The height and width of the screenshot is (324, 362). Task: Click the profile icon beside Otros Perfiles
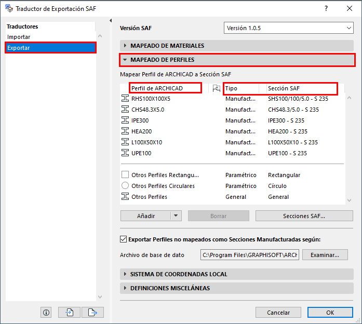click(x=125, y=196)
